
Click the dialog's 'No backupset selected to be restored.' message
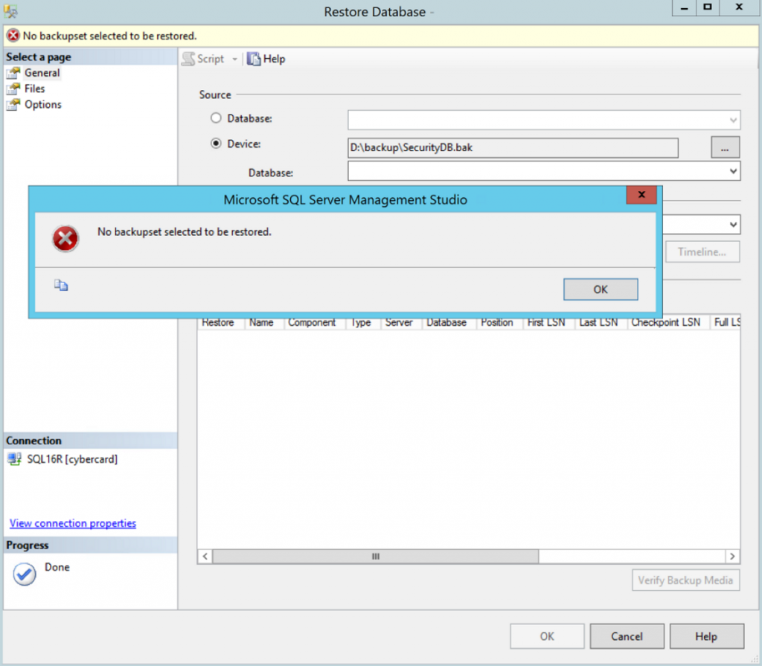pyautogui.click(x=185, y=232)
